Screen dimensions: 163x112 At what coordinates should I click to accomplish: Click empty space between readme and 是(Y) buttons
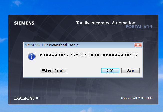click(84, 71)
